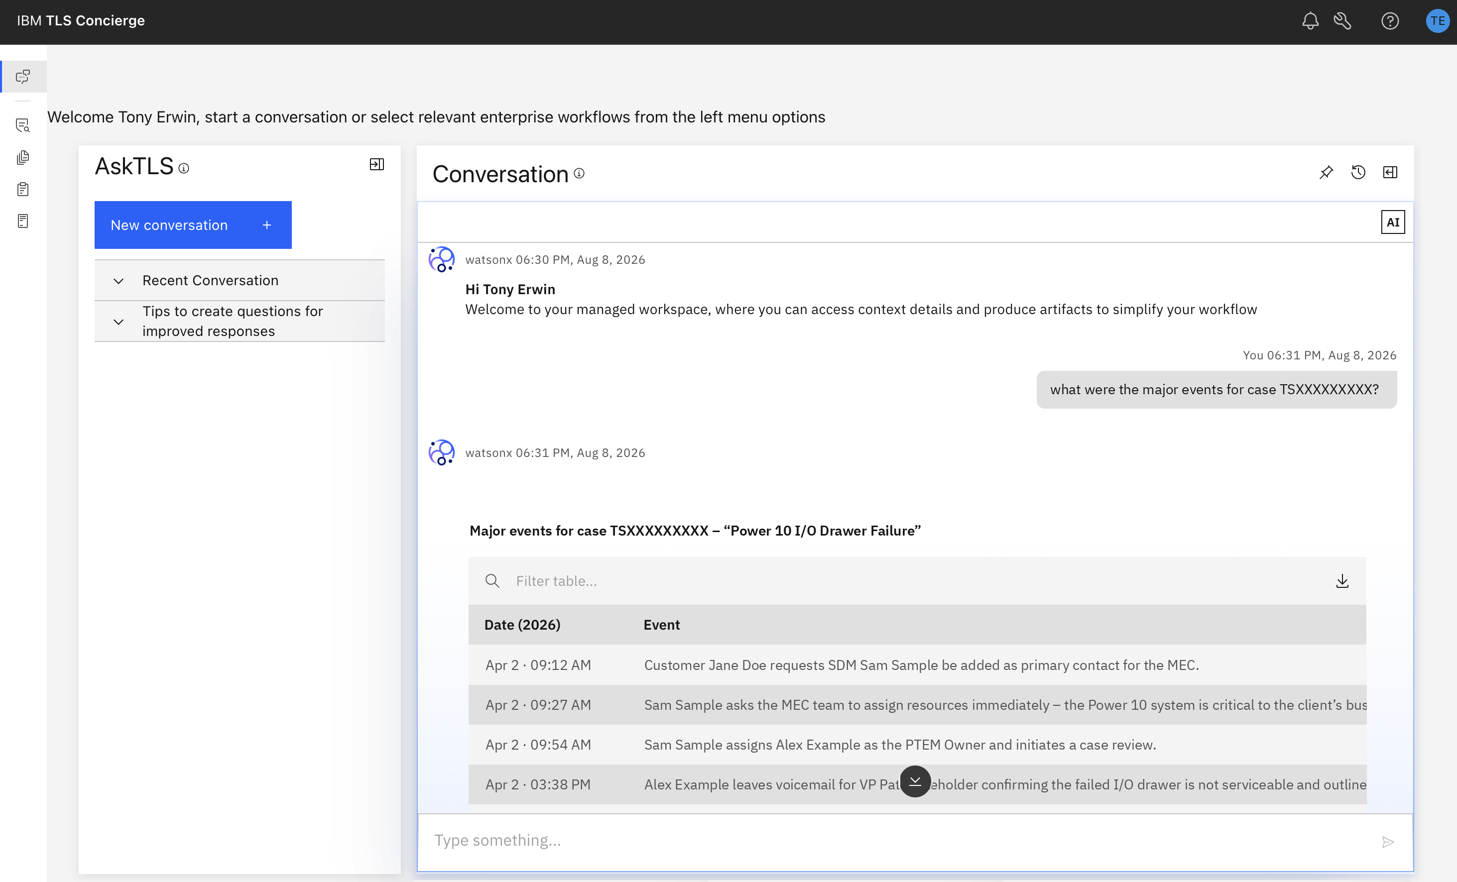
Task: Download the events table
Action: (x=1342, y=581)
